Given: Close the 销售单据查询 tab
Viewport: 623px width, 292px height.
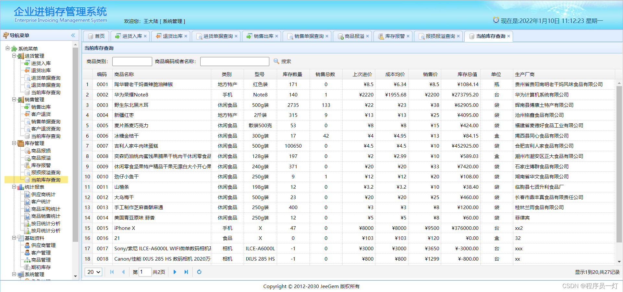Looking at the screenshot, I should [x=327, y=36].
